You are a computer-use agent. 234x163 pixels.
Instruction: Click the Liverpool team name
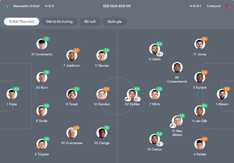pos(214,6)
